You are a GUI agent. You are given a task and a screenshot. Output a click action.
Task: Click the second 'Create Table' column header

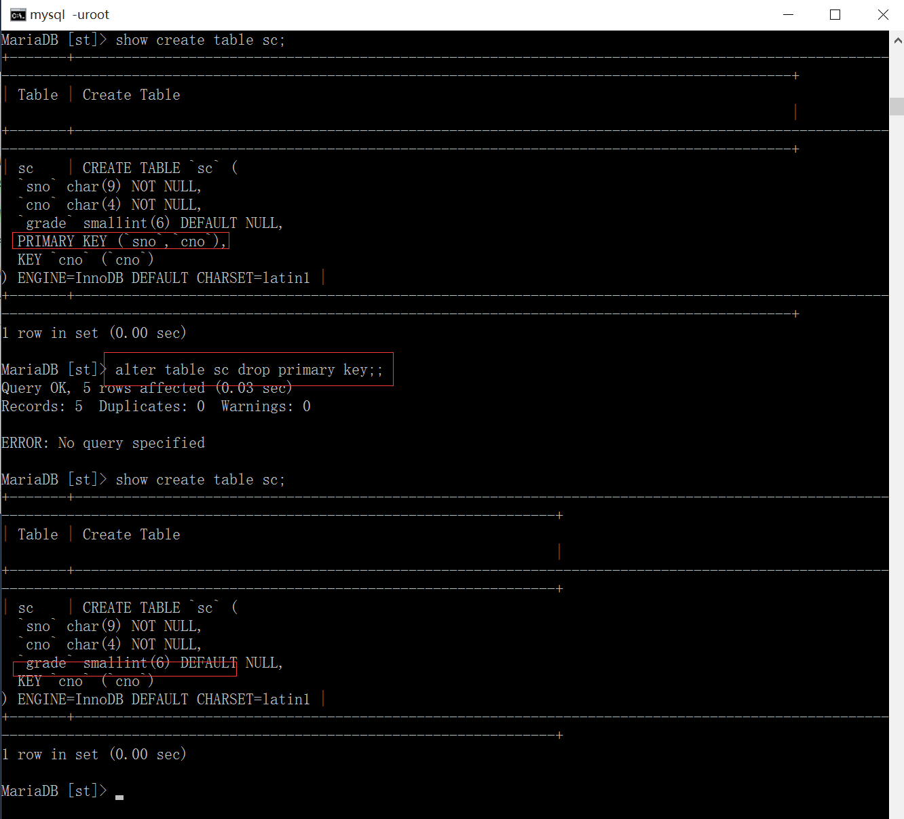coord(131,535)
